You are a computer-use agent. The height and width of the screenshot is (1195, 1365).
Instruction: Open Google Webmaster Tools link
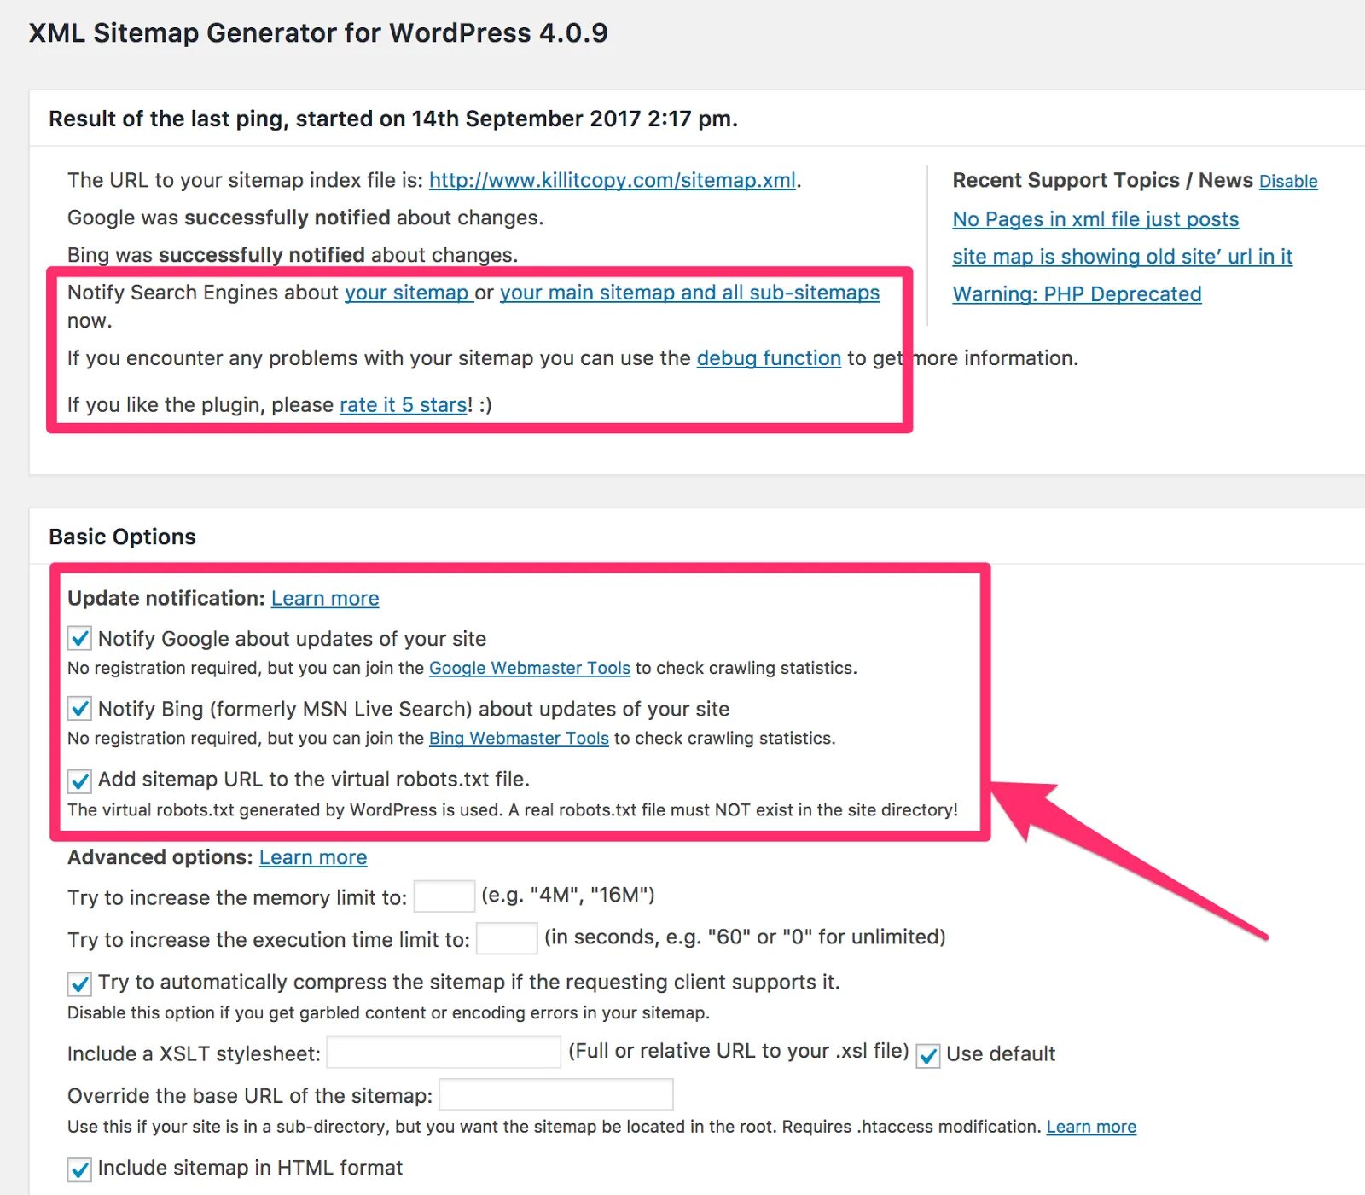coord(530,668)
